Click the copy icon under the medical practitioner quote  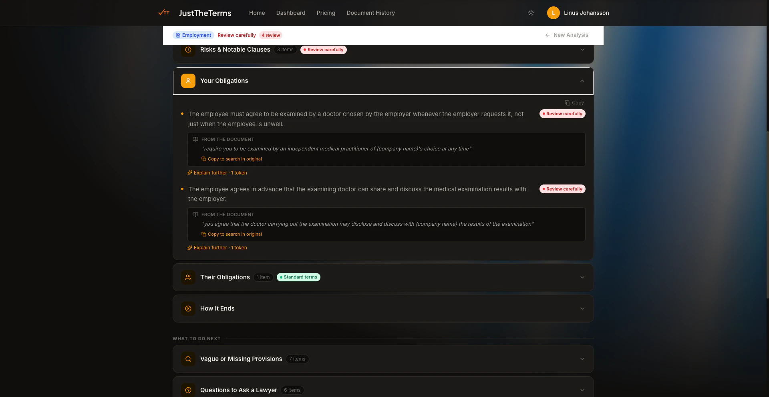[x=204, y=159]
